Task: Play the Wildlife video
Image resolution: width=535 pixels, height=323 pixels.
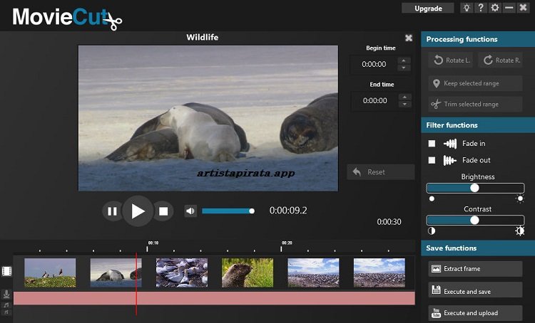Action: pyautogui.click(x=138, y=211)
